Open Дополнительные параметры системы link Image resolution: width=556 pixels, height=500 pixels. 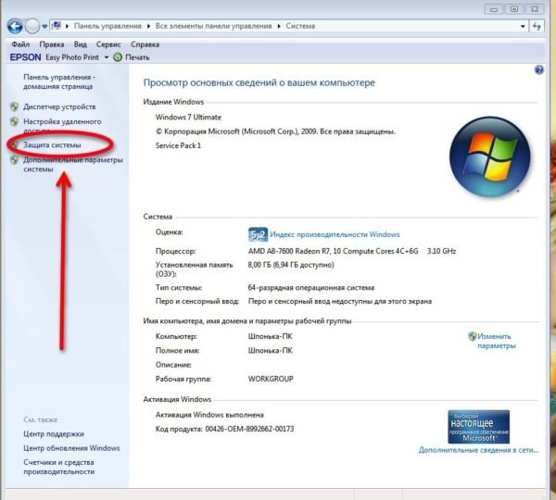[x=73, y=165]
